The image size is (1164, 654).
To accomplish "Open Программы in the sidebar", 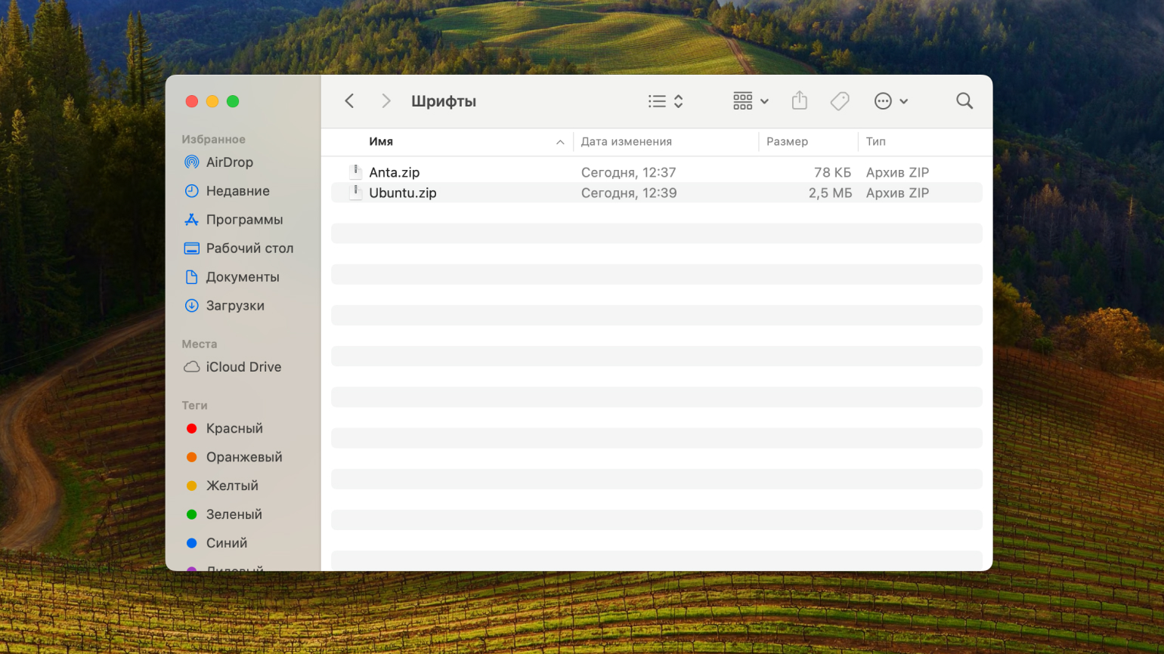I will tap(243, 220).
